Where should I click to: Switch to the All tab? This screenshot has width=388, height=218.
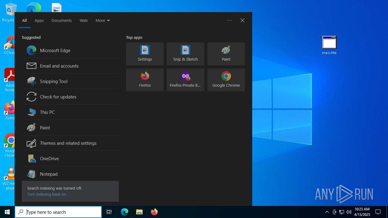click(x=25, y=20)
